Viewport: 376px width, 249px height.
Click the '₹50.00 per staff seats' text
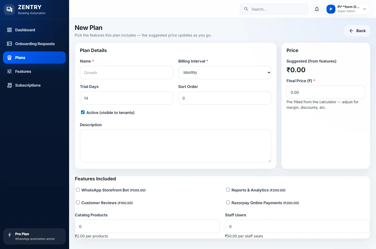pos(244,236)
